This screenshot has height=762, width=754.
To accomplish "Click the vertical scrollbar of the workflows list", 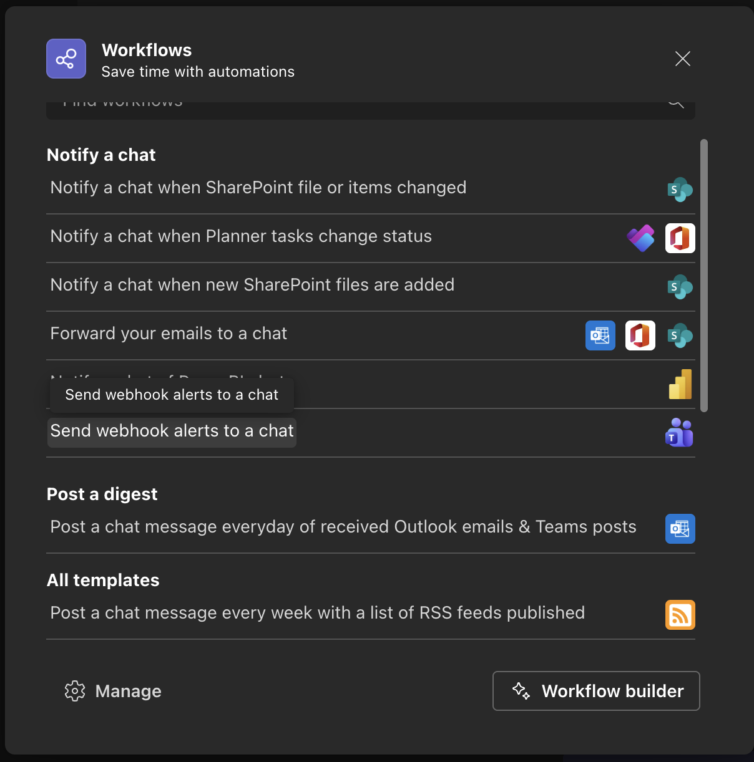I will 704,274.
